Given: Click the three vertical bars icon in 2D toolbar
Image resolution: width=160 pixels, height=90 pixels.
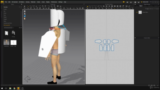Looking at the screenshot, I should [x=126, y=6].
